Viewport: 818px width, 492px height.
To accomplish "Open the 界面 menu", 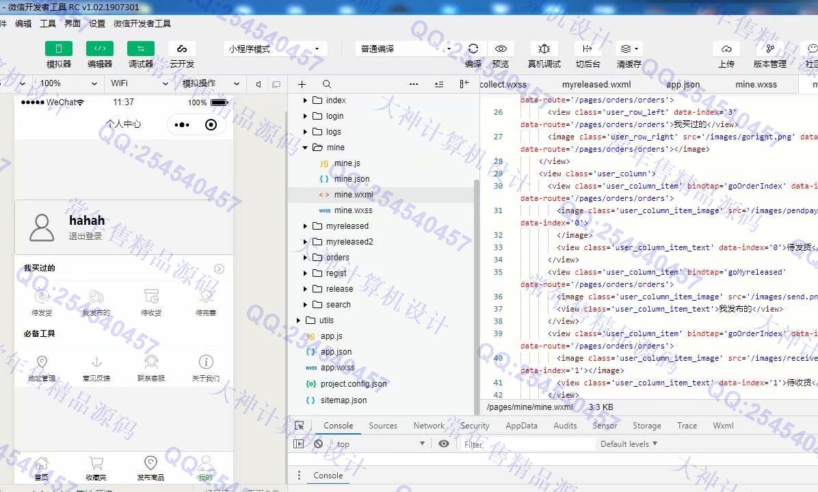I will (72, 23).
